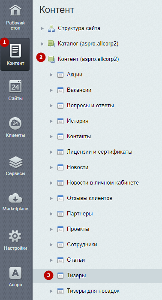The width and height of the screenshot is (162, 300).
Task: Open Каталог (aspro.allcorp2) label
Action: (88, 44)
